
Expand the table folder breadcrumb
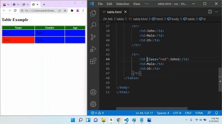click(x=120, y=19)
